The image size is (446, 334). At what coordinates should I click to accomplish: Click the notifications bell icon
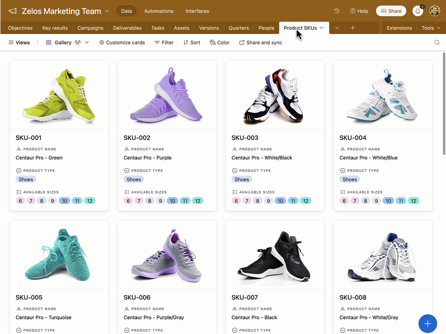[x=418, y=11]
